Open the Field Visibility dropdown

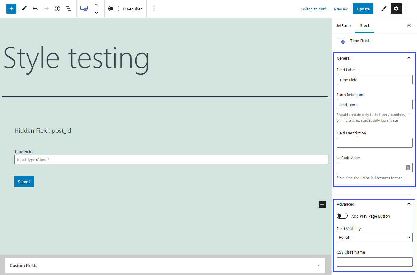(374, 237)
